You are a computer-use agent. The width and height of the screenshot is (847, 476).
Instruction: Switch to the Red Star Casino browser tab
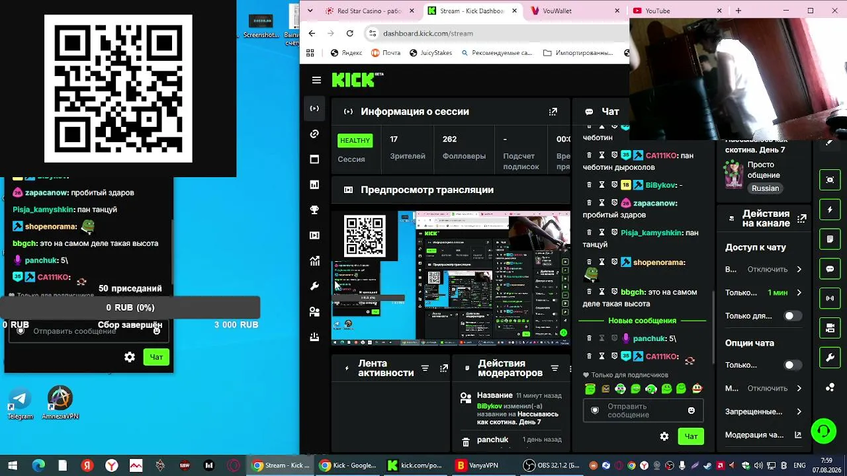tap(369, 11)
